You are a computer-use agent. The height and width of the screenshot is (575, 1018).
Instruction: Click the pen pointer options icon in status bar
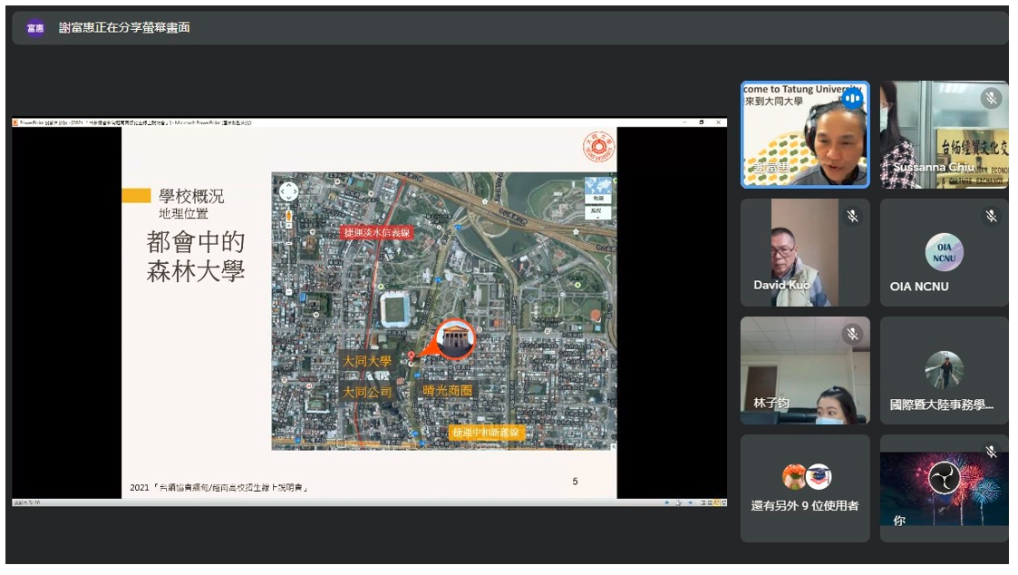point(678,502)
